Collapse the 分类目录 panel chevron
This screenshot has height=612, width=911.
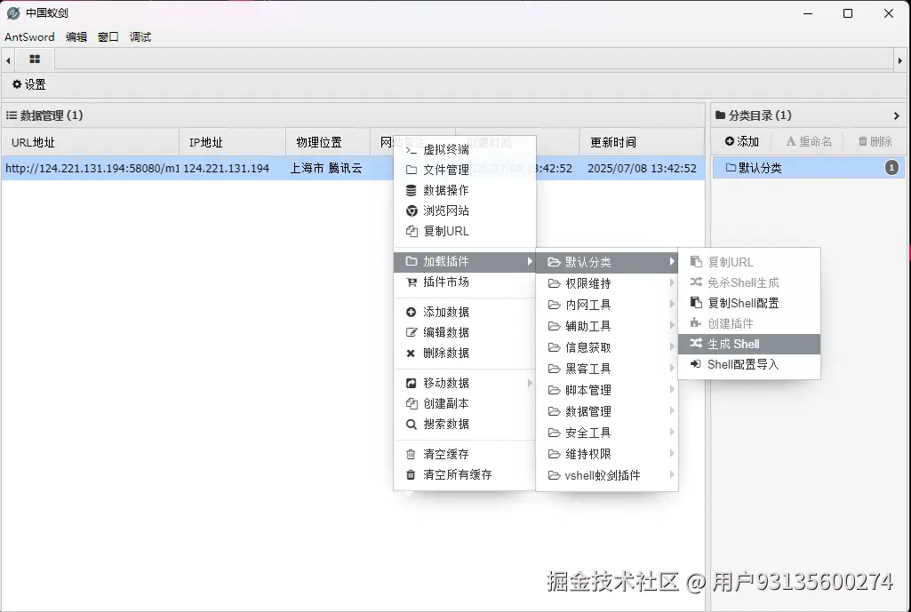(897, 115)
